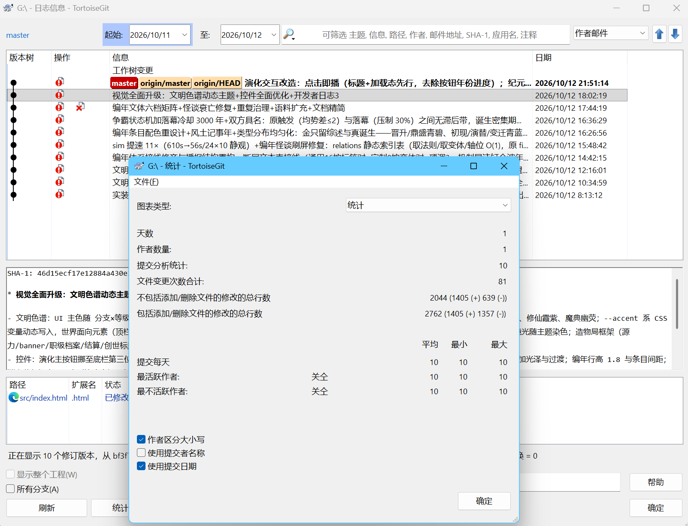The width and height of the screenshot is (688, 526).
Task: Enable the 使用提交者名称 checkbox
Action: coord(141,453)
